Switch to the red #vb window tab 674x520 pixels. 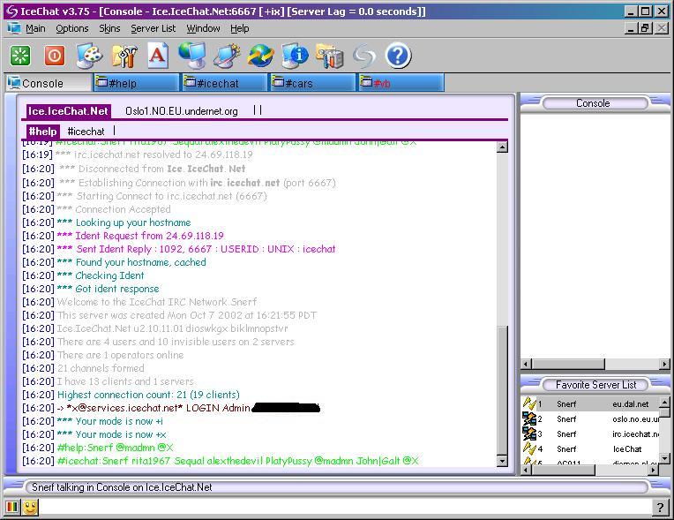click(401, 83)
